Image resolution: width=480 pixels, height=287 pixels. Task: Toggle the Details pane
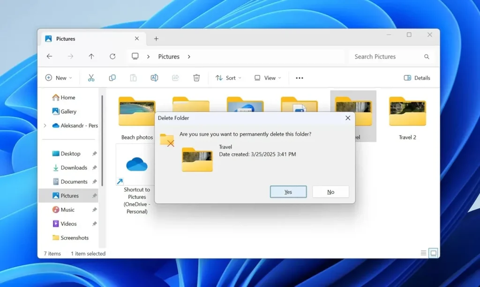pyautogui.click(x=417, y=78)
